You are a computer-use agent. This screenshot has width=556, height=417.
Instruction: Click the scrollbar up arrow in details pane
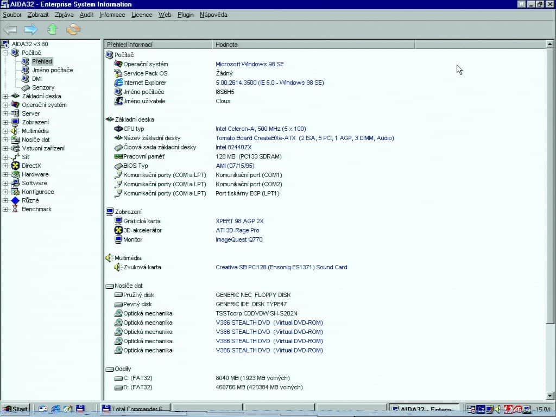pyautogui.click(x=549, y=45)
